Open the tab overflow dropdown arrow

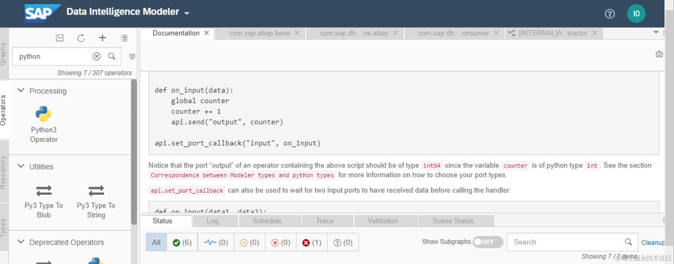click(656, 32)
